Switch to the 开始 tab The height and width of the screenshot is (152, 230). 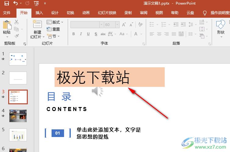pyautogui.click(x=24, y=13)
